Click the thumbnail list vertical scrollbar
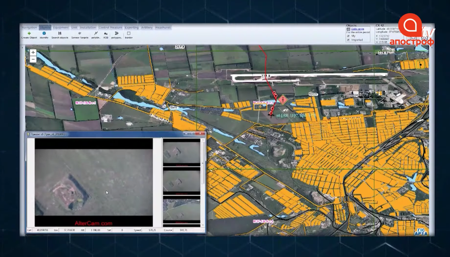 coord(203,182)
